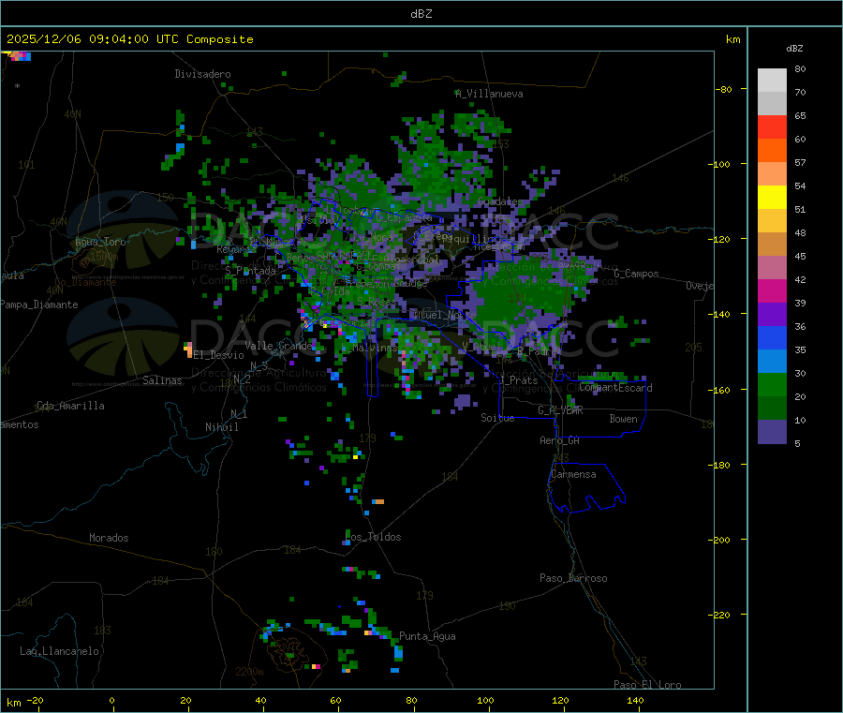Click the -220 tick on the vertical axis

click(x=720, y=616)
